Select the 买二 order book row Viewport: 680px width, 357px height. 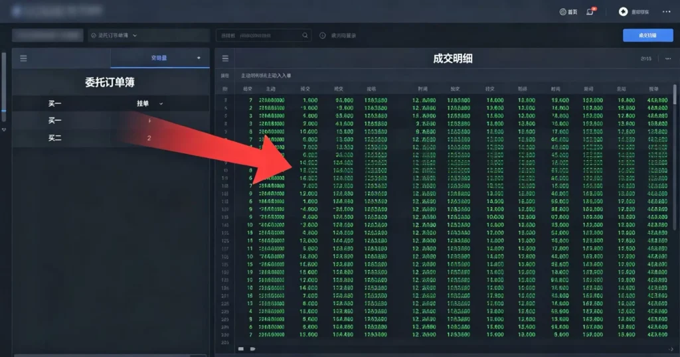point(111,138)
